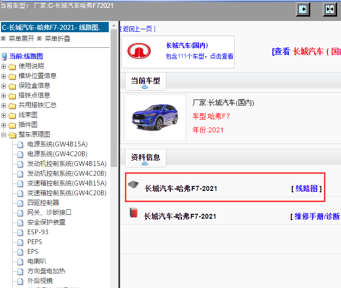Open 长城汽车(国内) brand link
Image resolution: width=341 pixels, height=288 pixels.
(187, 45)
